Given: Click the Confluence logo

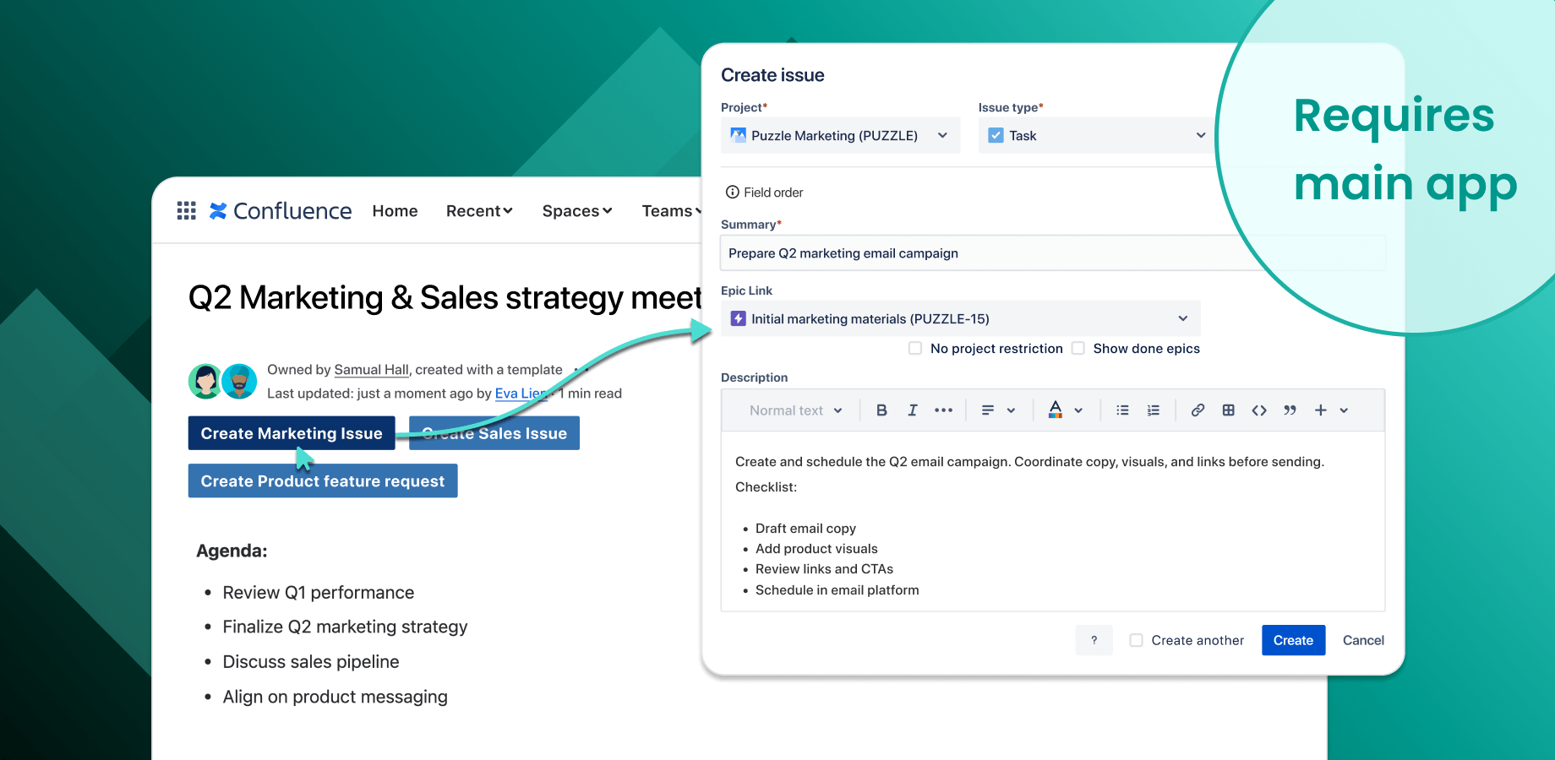Looking at the screenshot, I should tap(281, 211).
